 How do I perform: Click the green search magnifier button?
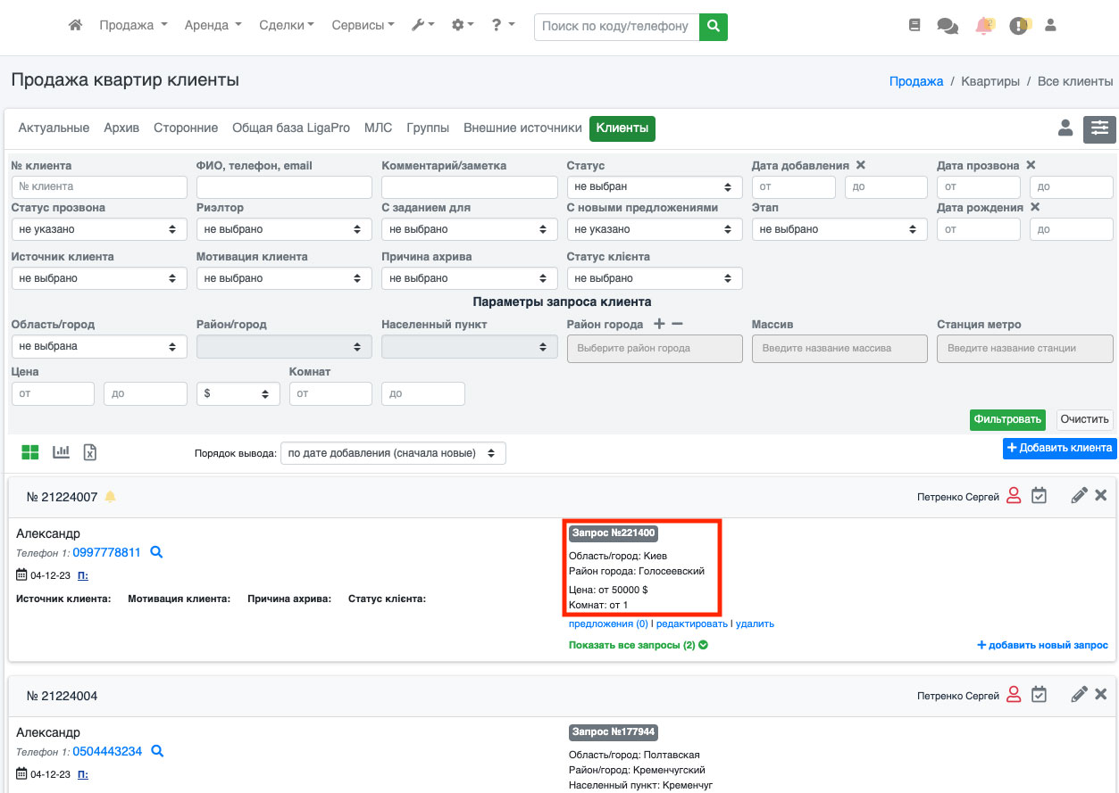click(713, 27)
